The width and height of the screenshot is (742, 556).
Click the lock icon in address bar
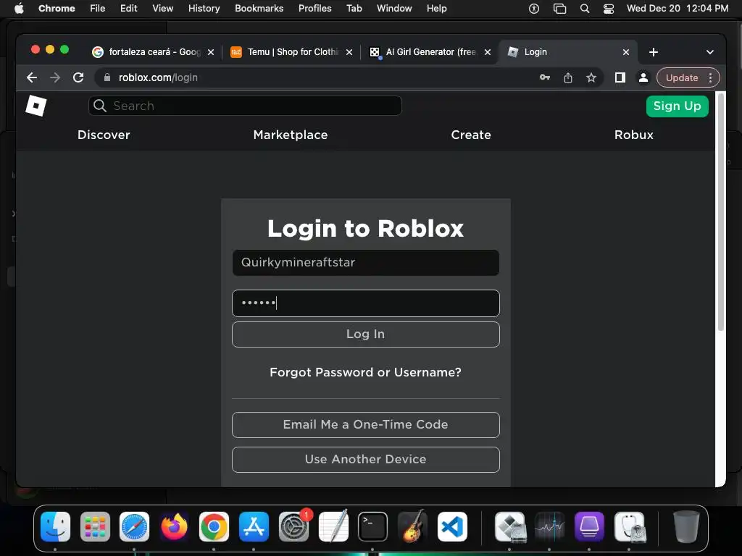(x=107, y=77)
